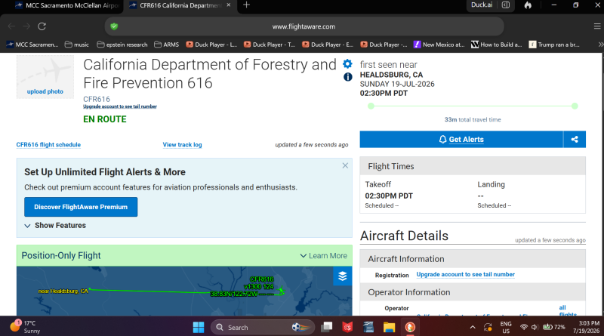Click the address bar showing www.flightaware.com
The width and height of the screenshot is (604, 336).
(304, 26)
